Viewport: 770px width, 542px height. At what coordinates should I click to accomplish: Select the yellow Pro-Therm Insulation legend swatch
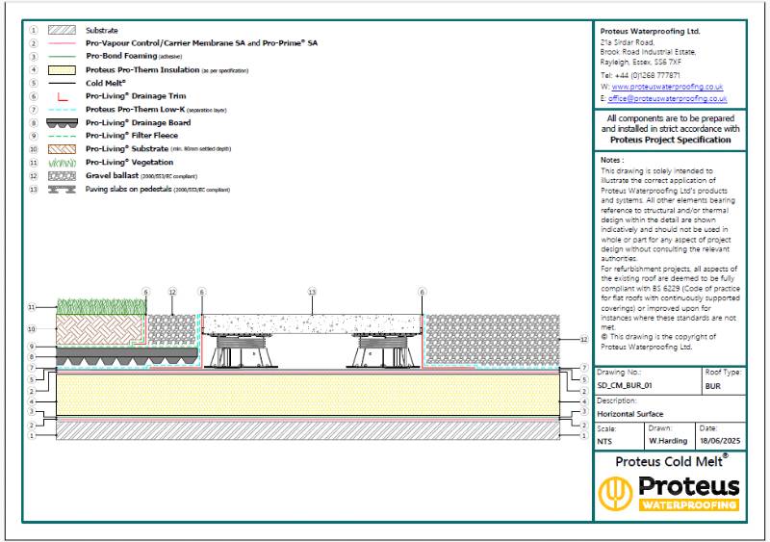tap(62, 69)
